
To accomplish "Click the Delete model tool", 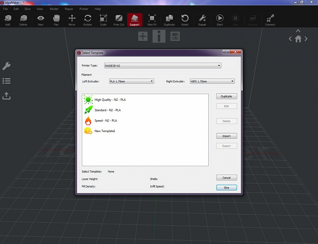I will click(x=23, y=20).
